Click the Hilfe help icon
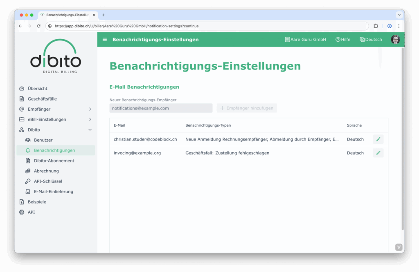Screen dimensions: 419x272 (338, 40)
